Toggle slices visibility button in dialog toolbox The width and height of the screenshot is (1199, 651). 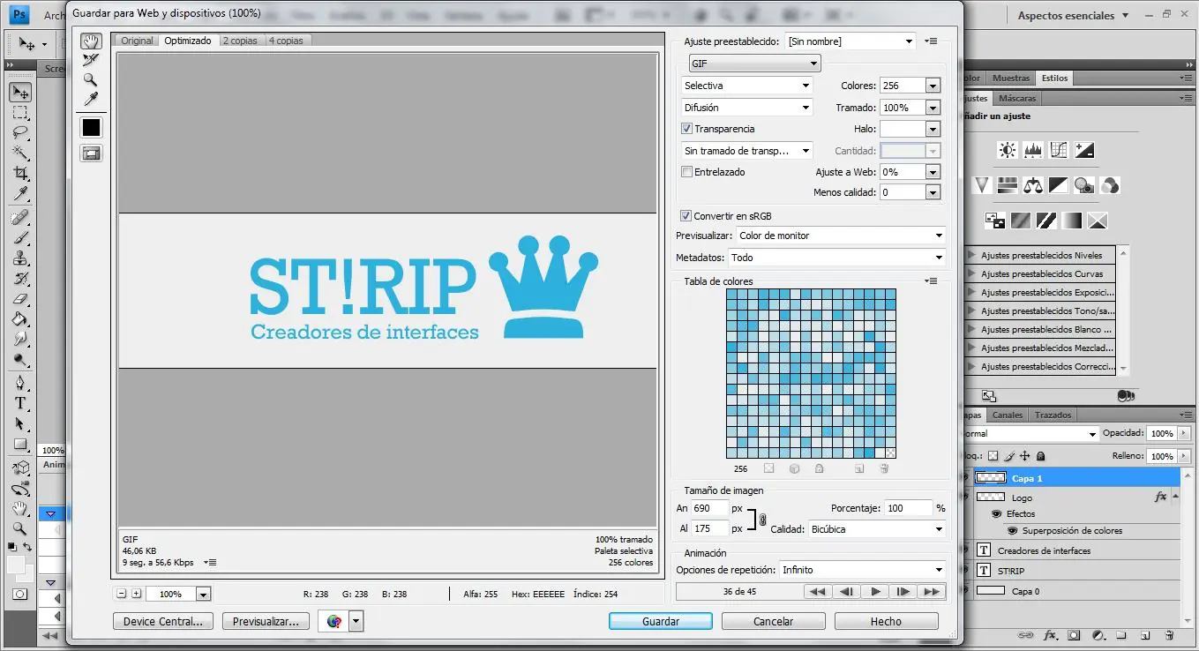(x=91, y=153)
